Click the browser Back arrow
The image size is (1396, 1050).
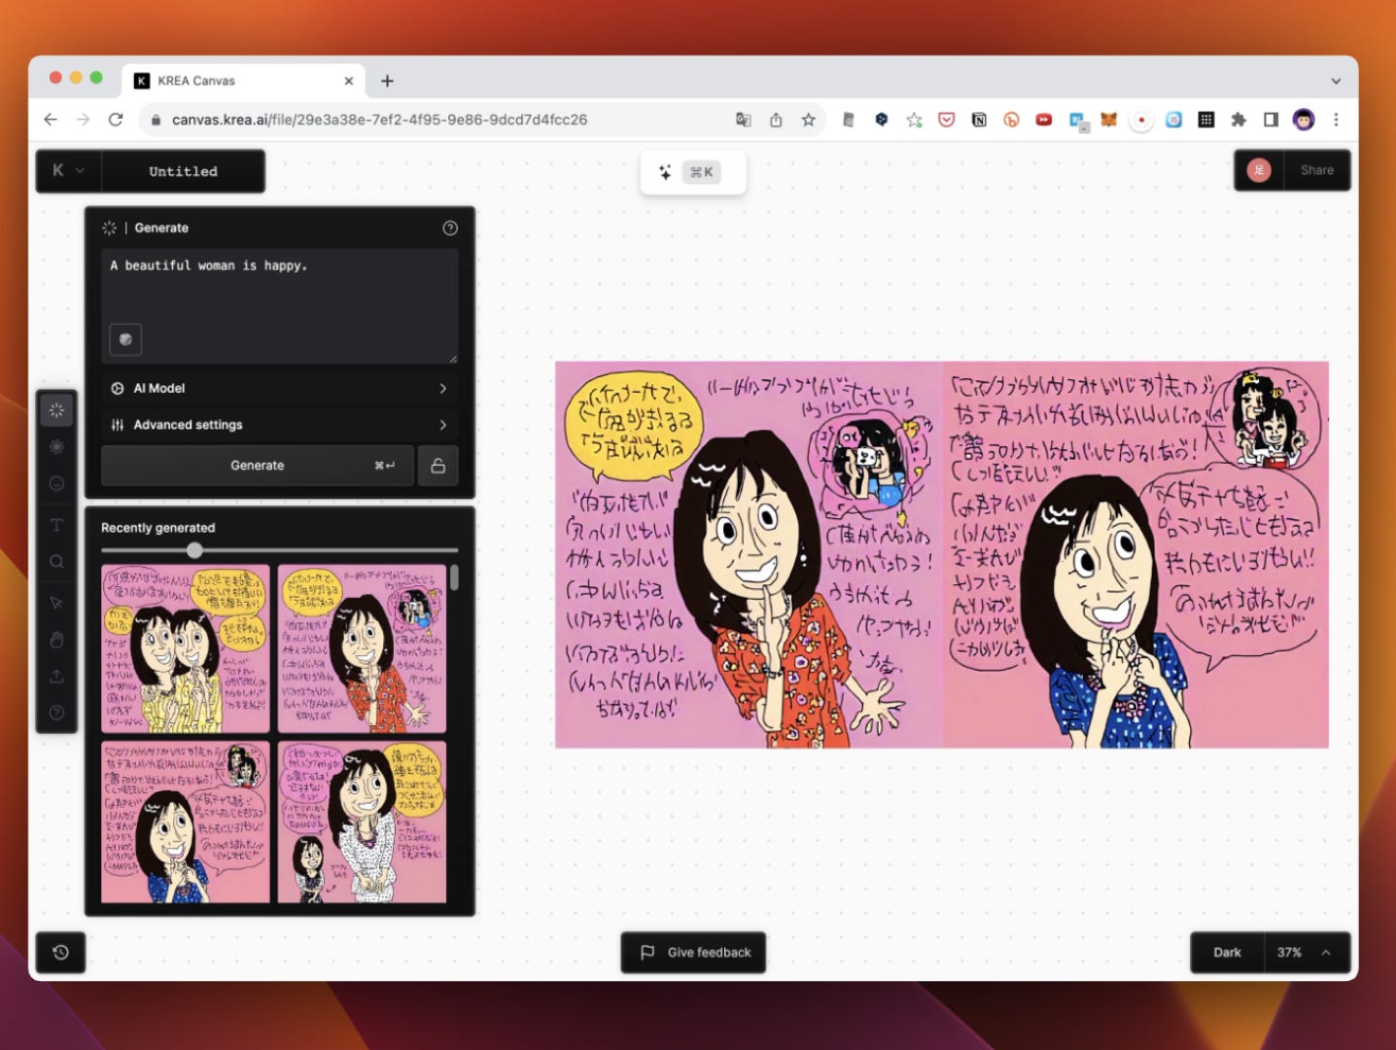tap(51, 120)
